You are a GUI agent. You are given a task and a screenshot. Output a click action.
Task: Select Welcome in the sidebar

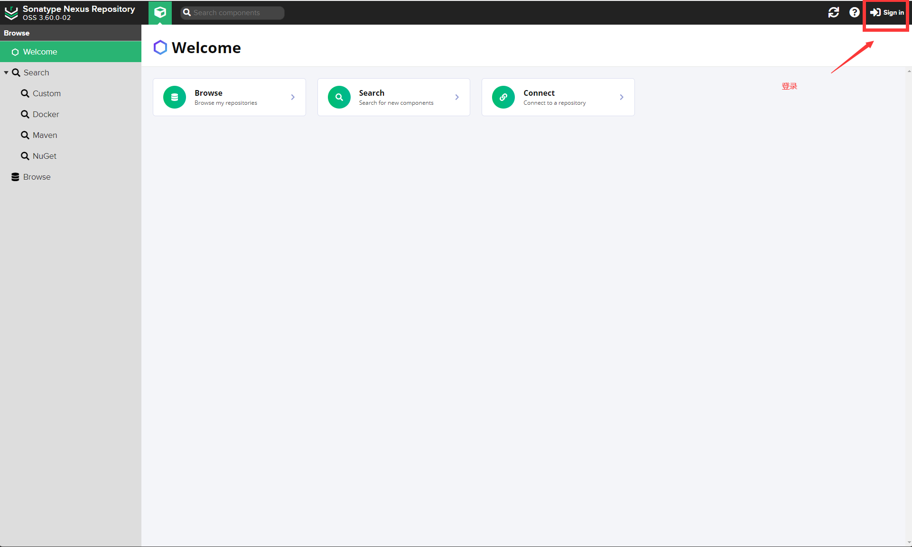(x=71, y=52)
